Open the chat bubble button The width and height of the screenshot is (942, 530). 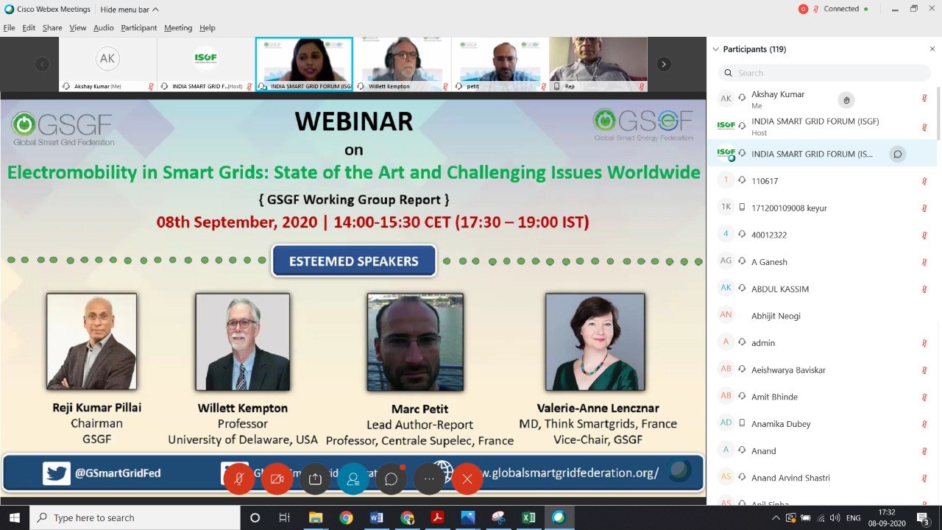click(x=392, y=479)
